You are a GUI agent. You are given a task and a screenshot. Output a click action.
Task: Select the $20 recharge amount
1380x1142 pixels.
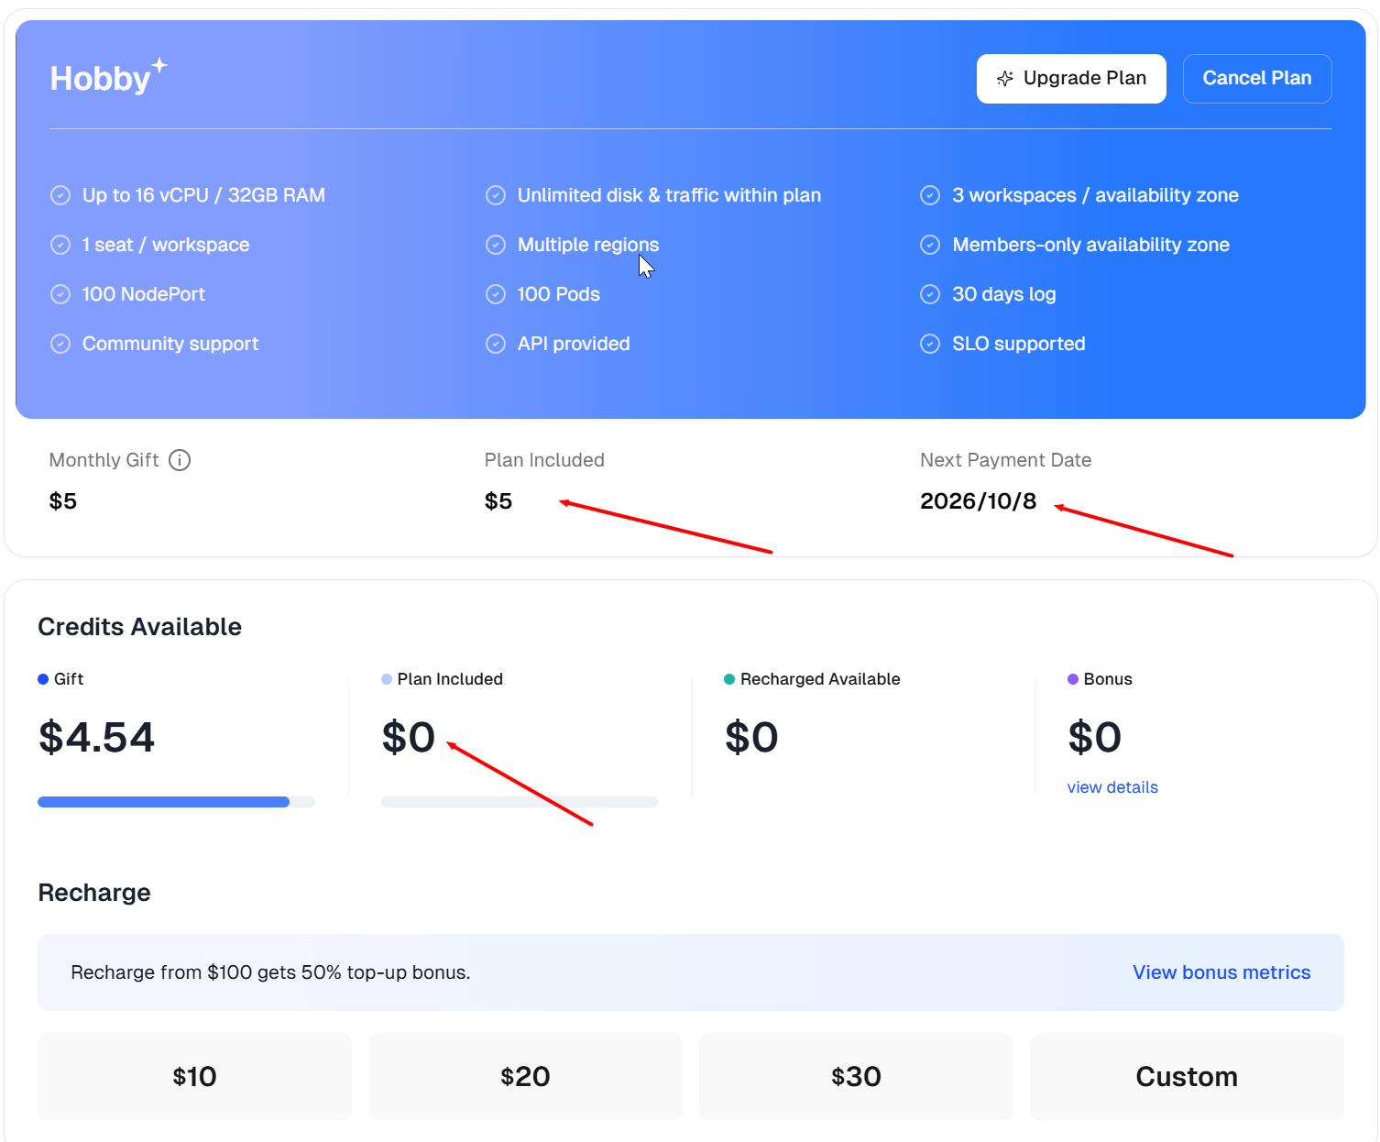pyautogui.click(x=525, y=1076)
